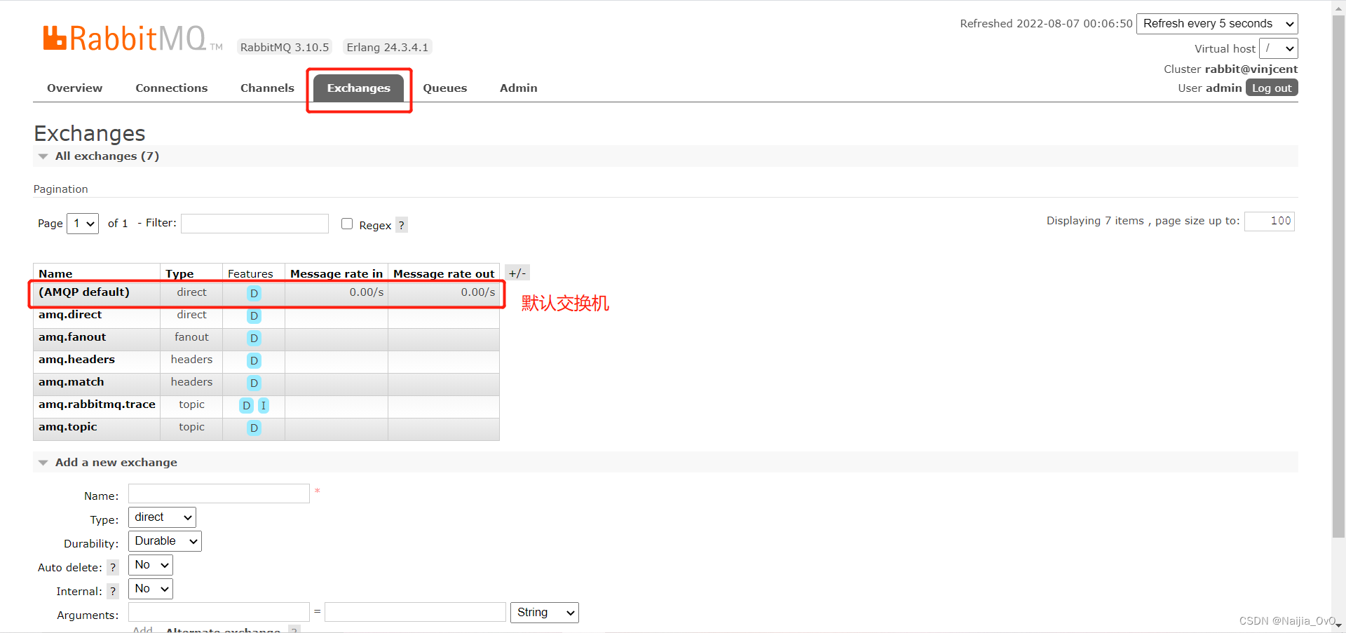
Task: Open the Refresh every 5 seconds dropdown
Action: pos(1217,23)
